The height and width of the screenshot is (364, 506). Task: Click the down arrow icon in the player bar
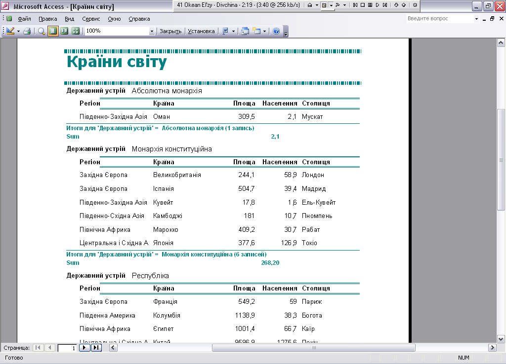[x=396, y=5]
